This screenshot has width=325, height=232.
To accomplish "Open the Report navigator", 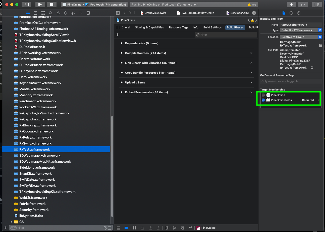I will coord(88,13).
